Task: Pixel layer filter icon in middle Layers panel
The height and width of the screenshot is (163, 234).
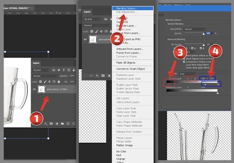Action: (106, 19)
